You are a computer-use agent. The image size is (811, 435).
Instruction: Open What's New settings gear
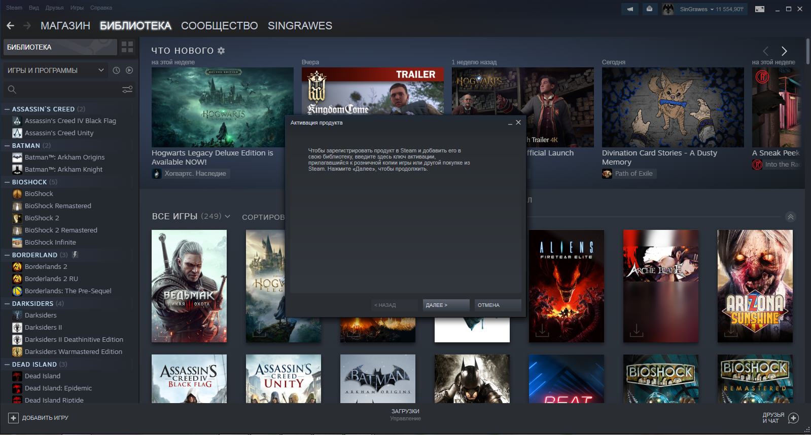(x=221, y=51)
